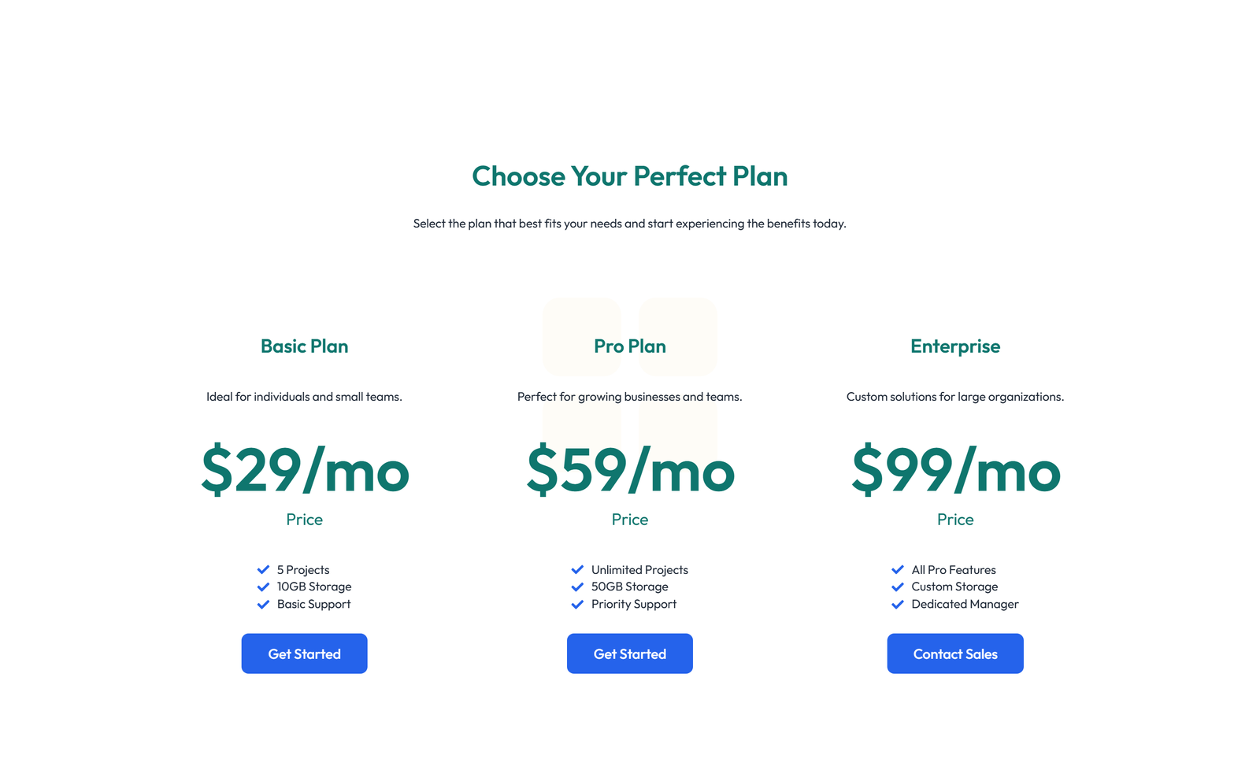Click the $29/mo price text
The image size is (1260, 770).
pyautogui.click(x=304, y=472)
